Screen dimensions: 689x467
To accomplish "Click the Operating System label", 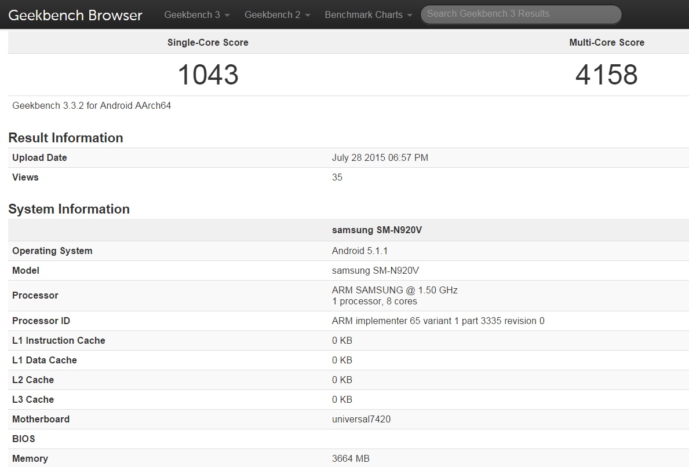I will 52,251.
